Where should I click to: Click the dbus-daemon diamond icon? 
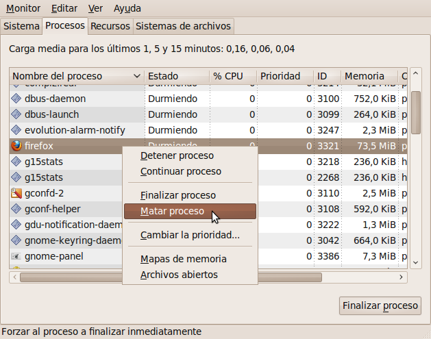click(16, 99)
